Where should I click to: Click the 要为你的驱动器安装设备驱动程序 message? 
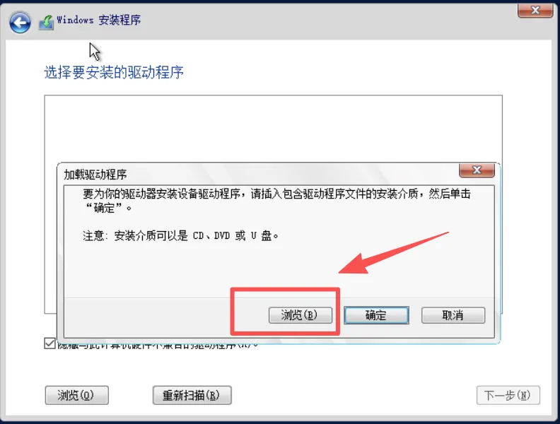click(x=276, y=200)
